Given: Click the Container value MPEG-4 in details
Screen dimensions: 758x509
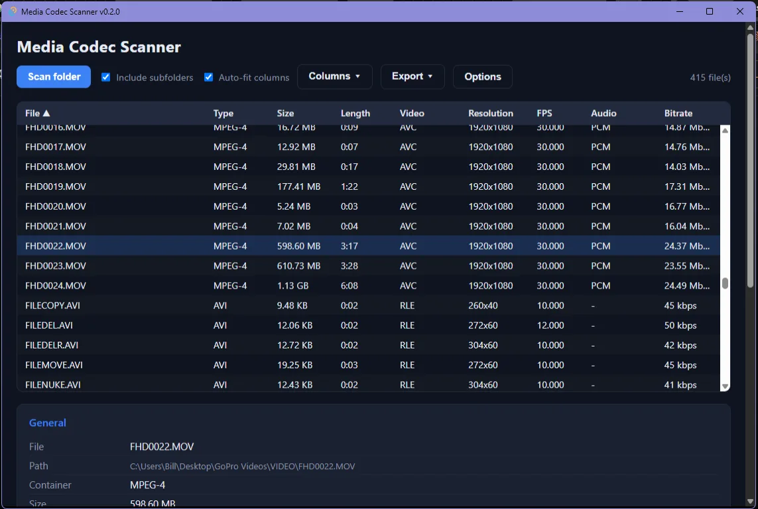Looking at the screenshot, I should 147,485.
